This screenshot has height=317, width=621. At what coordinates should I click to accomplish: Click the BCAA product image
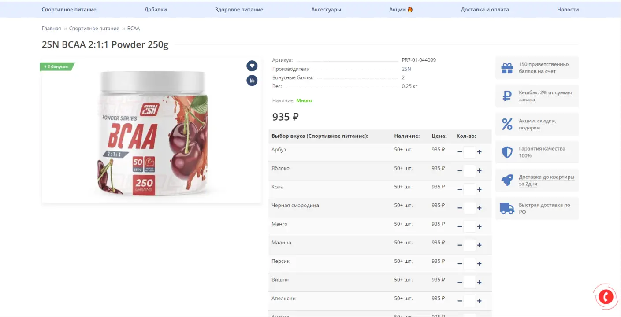[x=151, y=132]
